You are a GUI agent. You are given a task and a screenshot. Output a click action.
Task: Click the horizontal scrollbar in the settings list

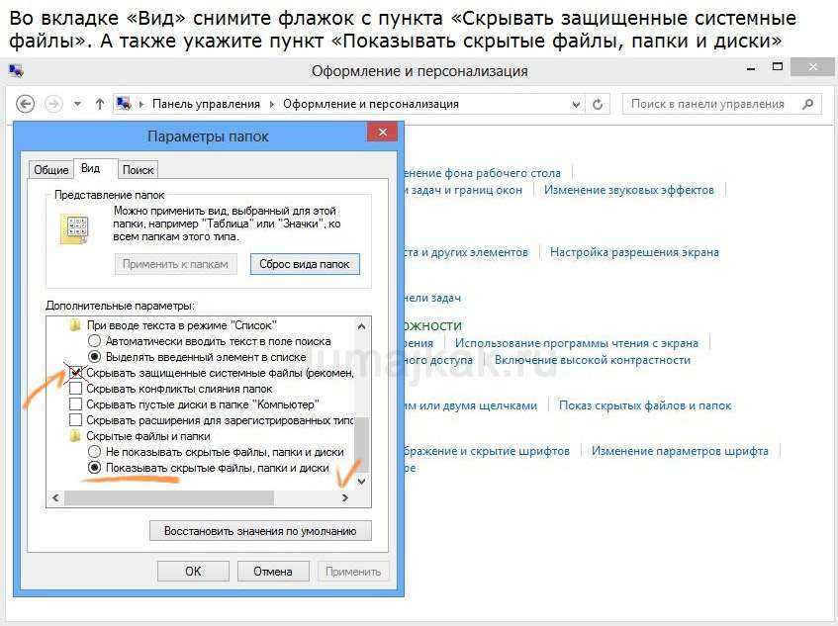198,497
